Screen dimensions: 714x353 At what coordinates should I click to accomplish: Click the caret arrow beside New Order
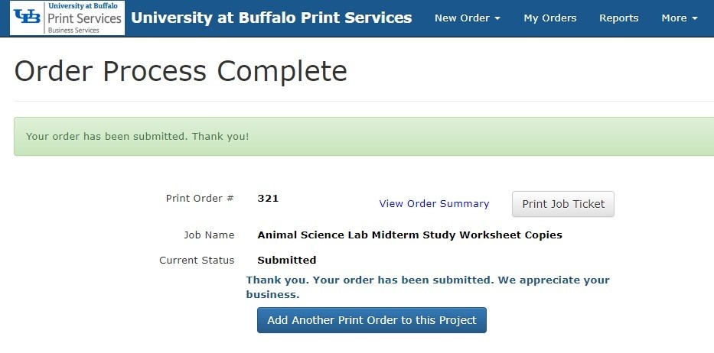point(497,18)
